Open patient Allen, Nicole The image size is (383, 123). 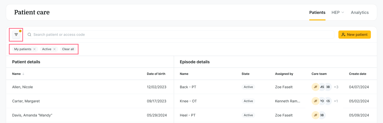[x=23, y=87]
